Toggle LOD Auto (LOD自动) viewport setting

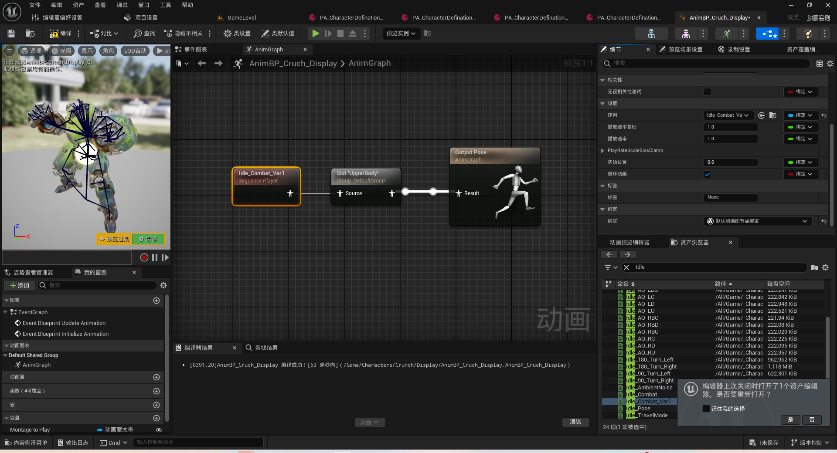point(135,51)
